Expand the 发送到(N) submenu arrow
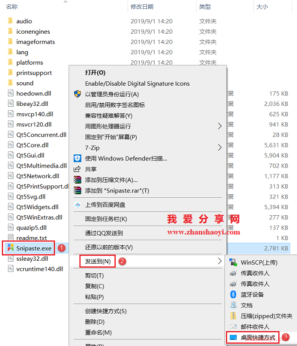The height and width of the screenshot is (346, 297). click(220, 261)
